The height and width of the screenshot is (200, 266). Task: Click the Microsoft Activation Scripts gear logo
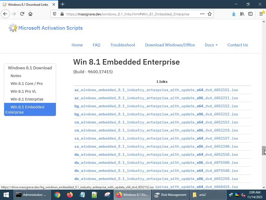(x=13, y=28)
